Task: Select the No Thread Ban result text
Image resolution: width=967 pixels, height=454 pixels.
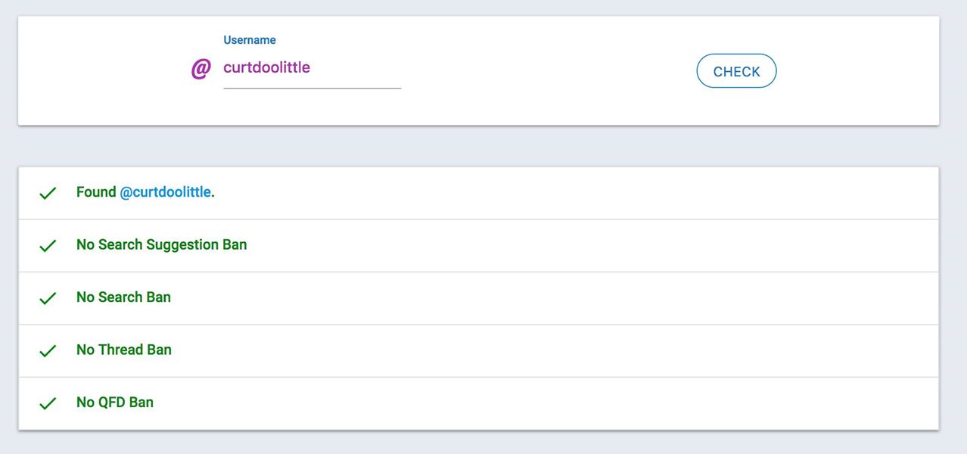Action: (x=124, y=350)
